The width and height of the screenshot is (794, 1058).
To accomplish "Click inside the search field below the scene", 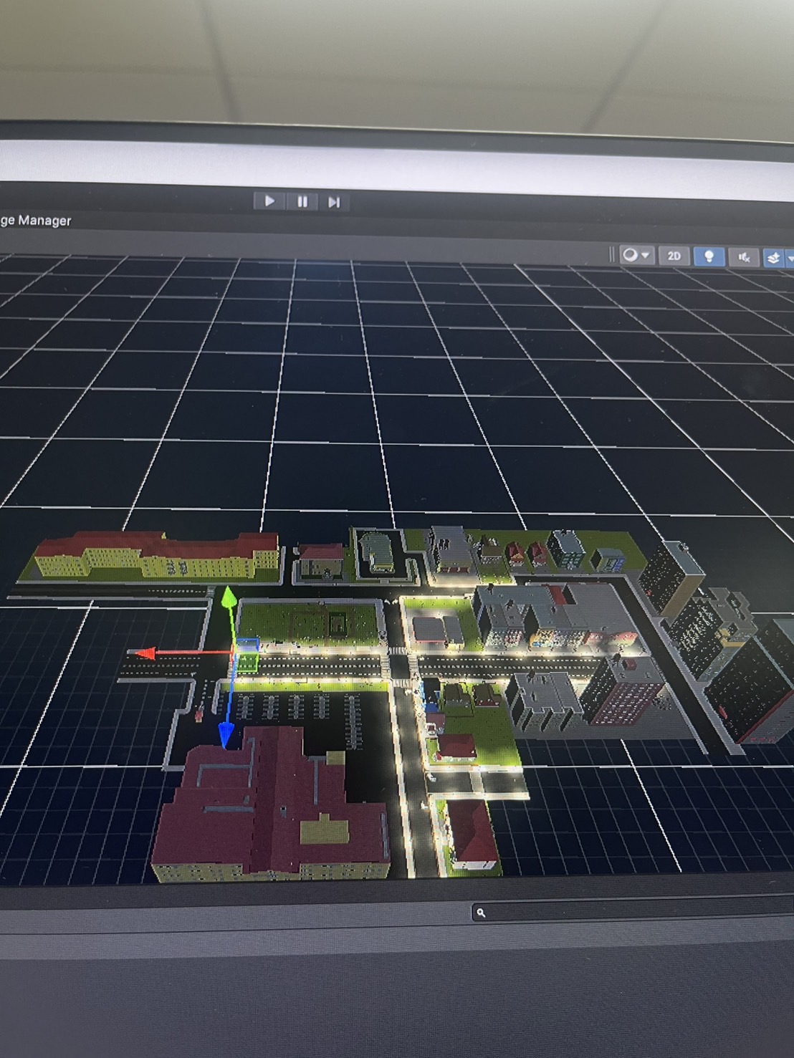I will 631,913.
